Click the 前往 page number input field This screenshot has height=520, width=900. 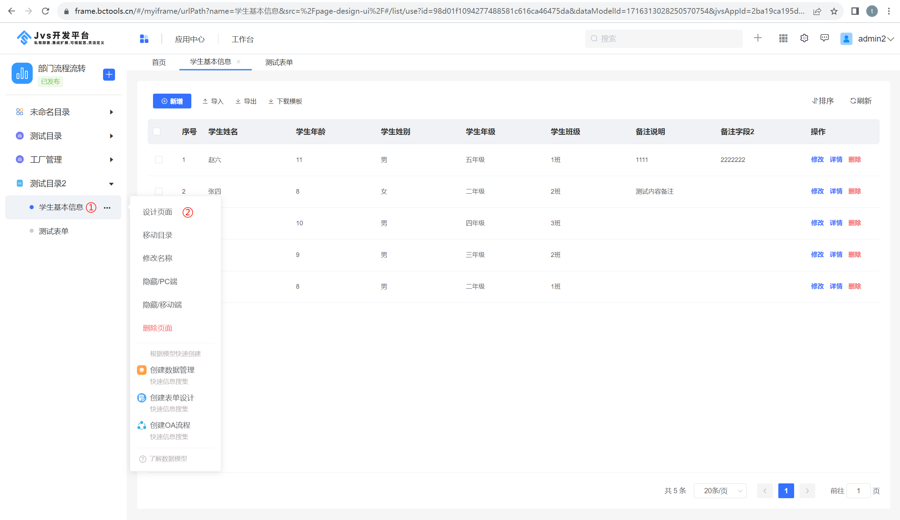pos(858,491)
